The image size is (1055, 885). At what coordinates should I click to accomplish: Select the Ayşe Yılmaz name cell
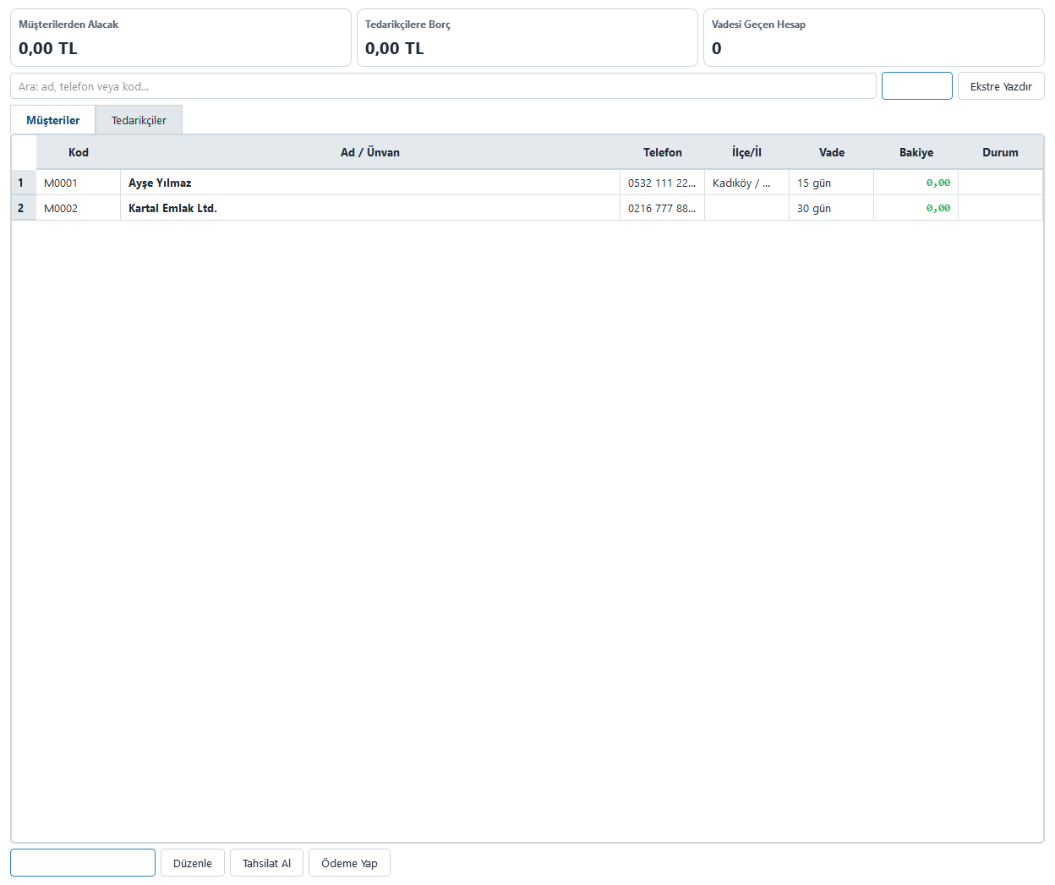(370, 183)
